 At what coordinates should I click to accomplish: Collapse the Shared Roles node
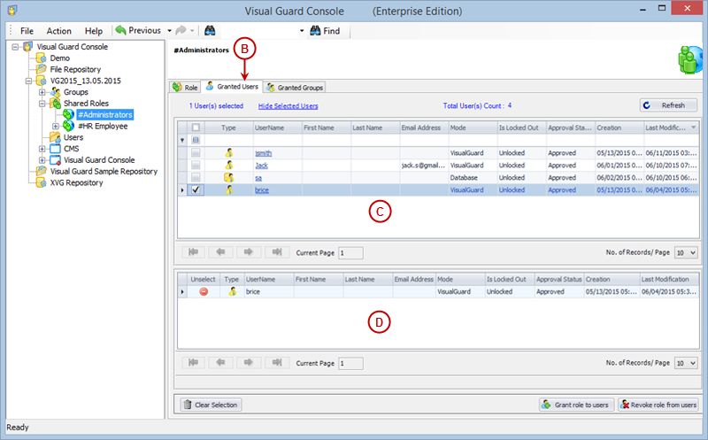coord(42,104)
